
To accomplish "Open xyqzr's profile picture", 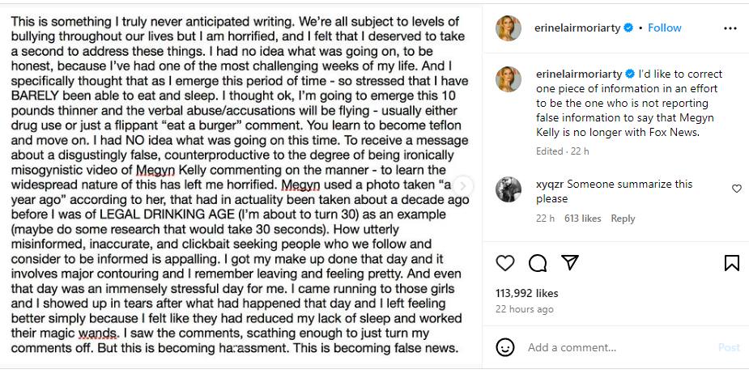I will coord(508,189).
